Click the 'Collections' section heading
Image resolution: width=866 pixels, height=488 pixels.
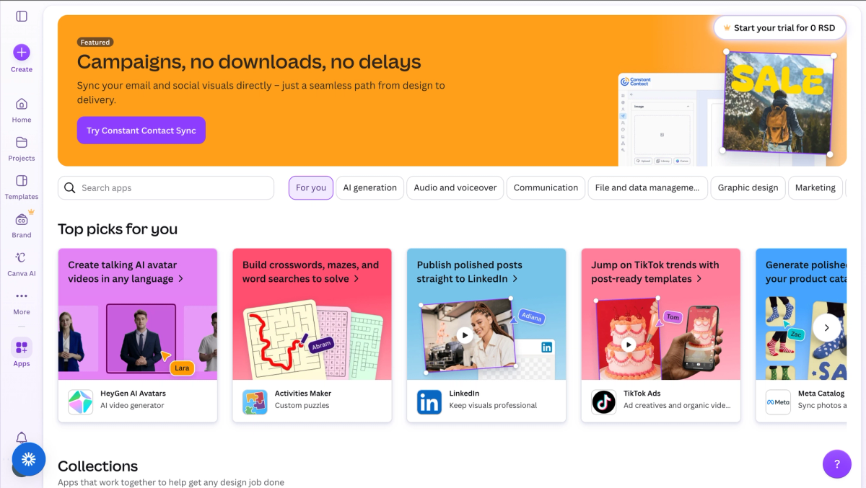click(97, 466)
